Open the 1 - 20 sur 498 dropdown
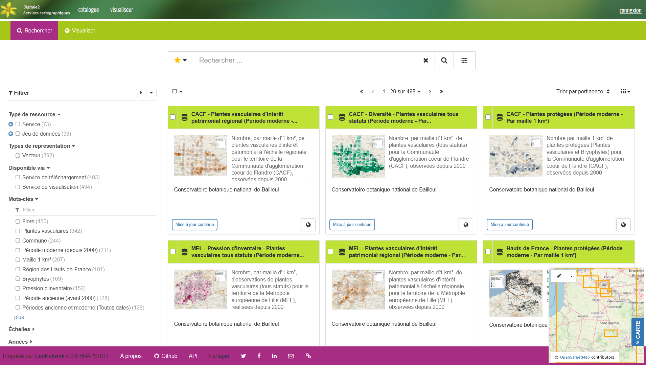 click(401, 92)
